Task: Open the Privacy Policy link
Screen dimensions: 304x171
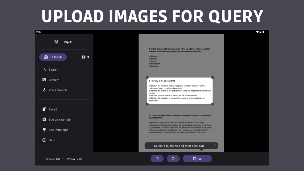Action: coord(75,159)
